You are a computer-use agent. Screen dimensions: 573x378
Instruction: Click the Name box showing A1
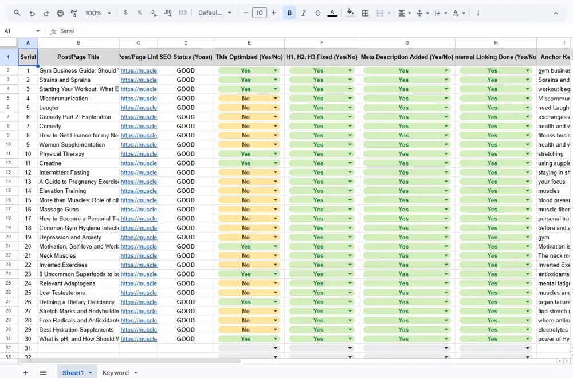point(18,31)
